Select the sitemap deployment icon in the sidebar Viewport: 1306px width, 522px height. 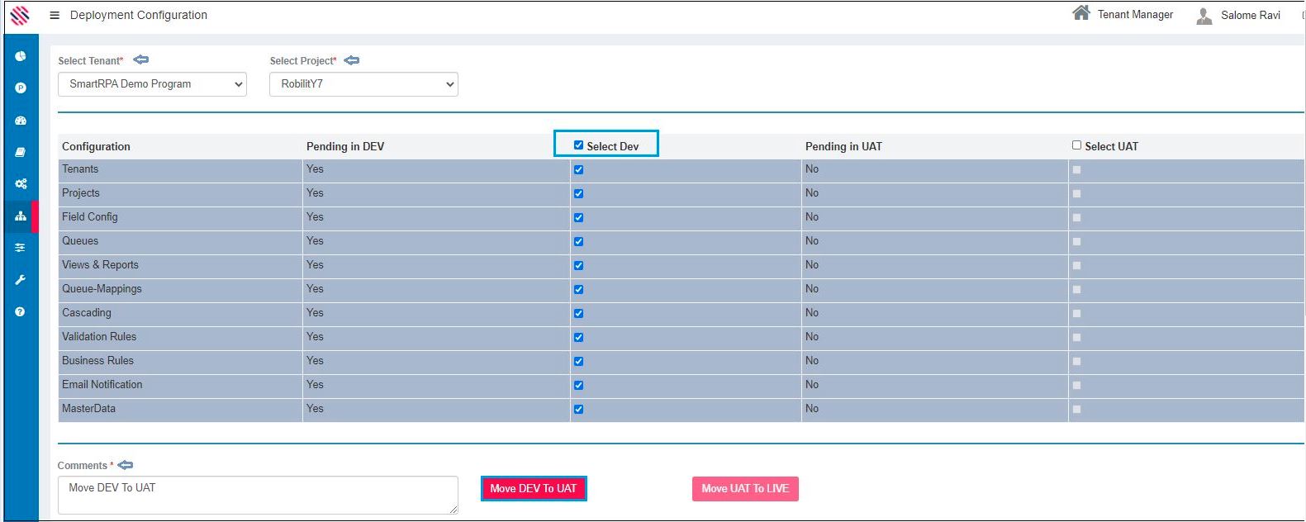coord(21,216)
